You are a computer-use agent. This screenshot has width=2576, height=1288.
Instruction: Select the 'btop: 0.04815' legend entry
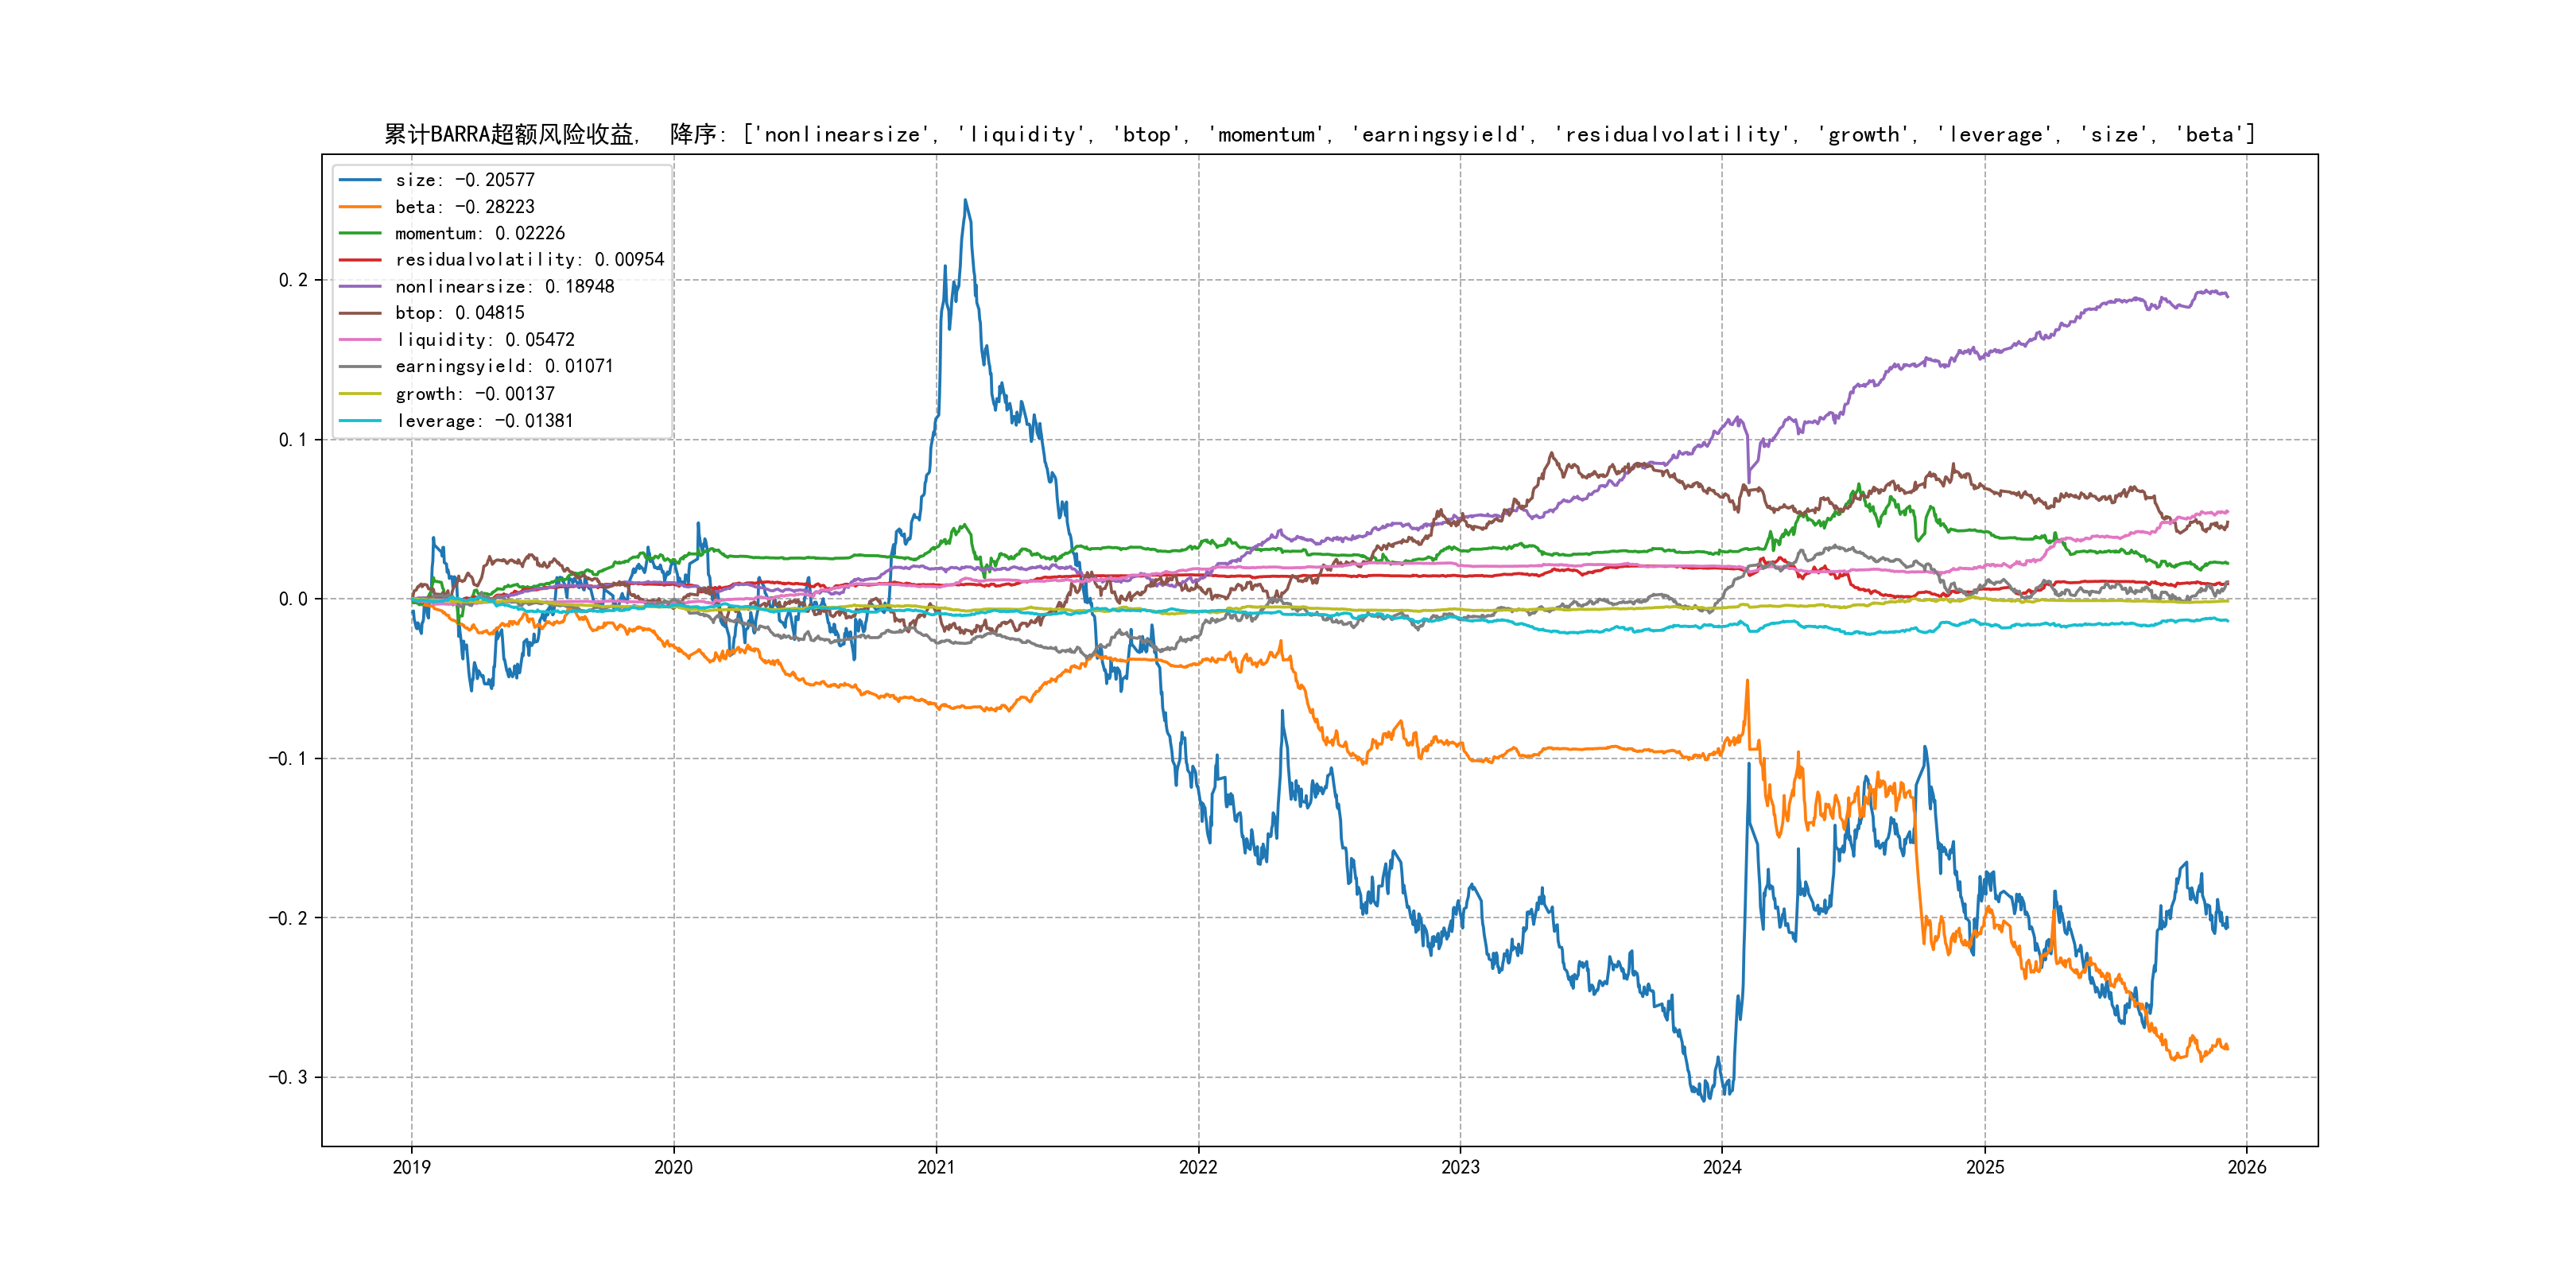[x=460, y=313]
